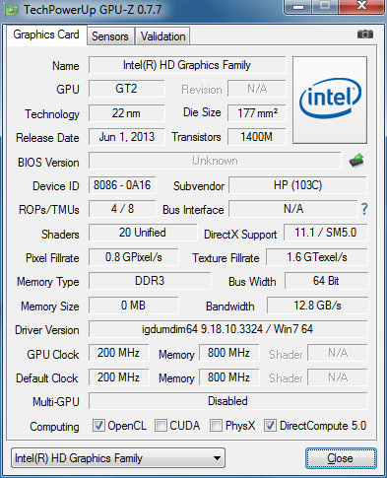The image size is (387, 478).
Task: Open the Intel(R) HD Graphics Family dropdown
Action: point(118,458)
